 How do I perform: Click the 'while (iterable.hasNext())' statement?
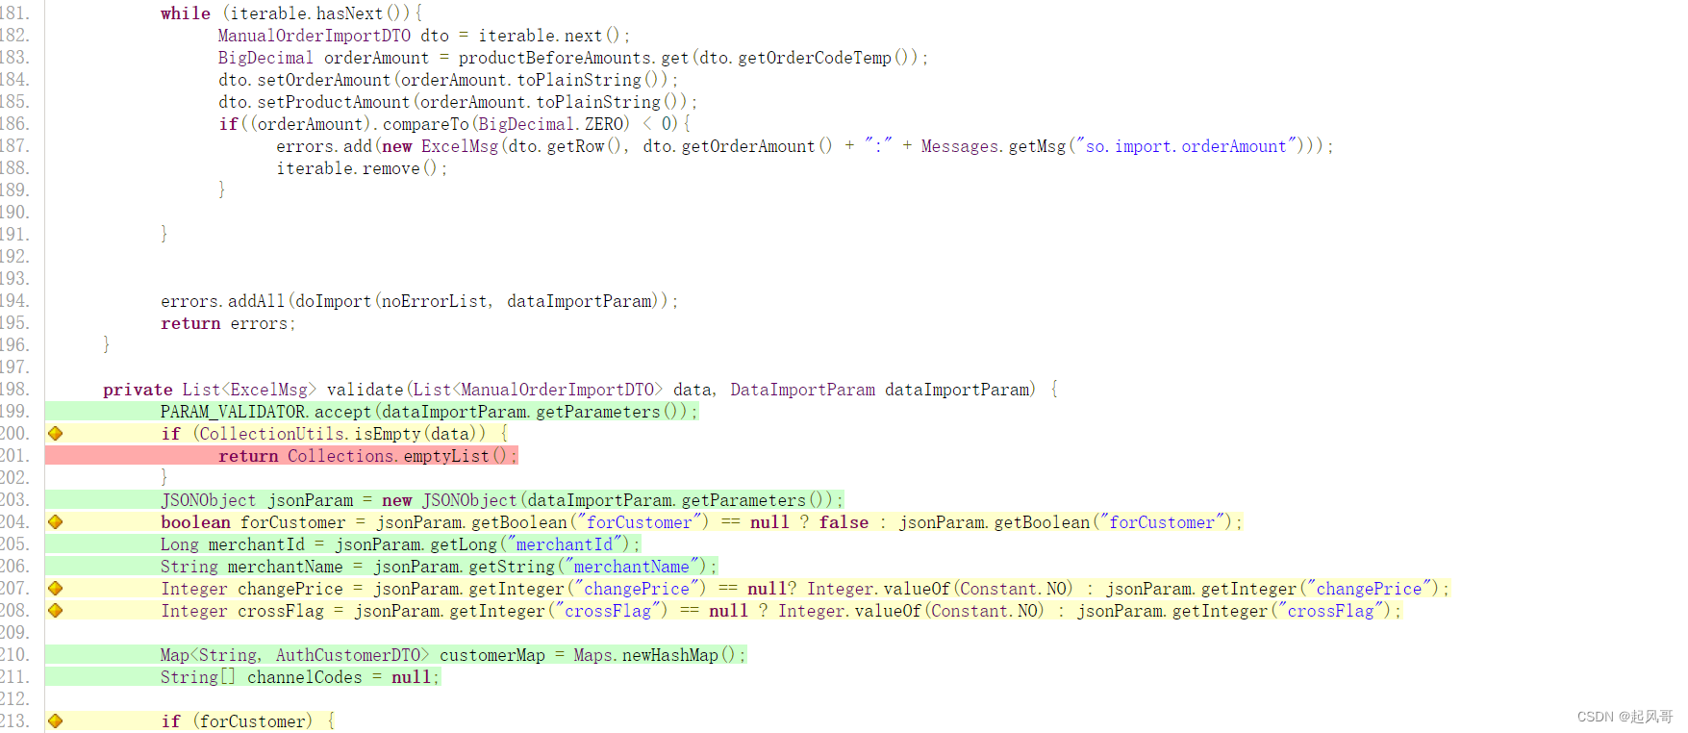tap(291, 13)
